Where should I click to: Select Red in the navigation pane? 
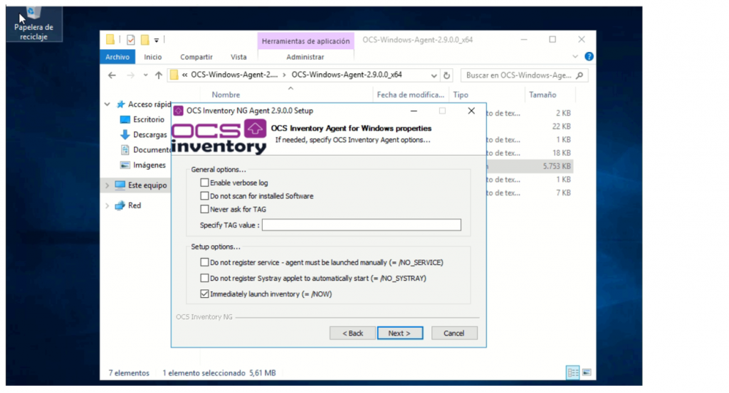coord(128,205)
